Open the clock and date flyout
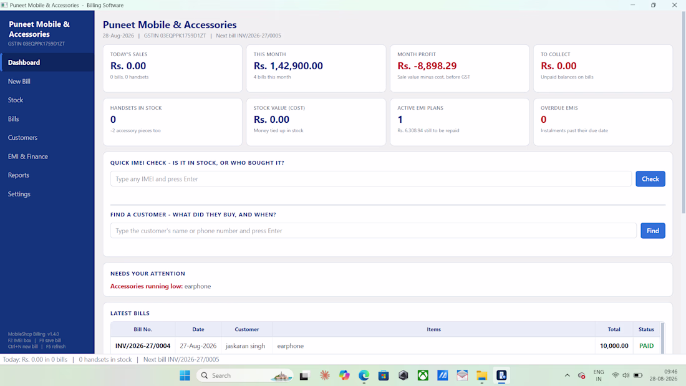This screenshot has width=686, height=386. point(664,375)
